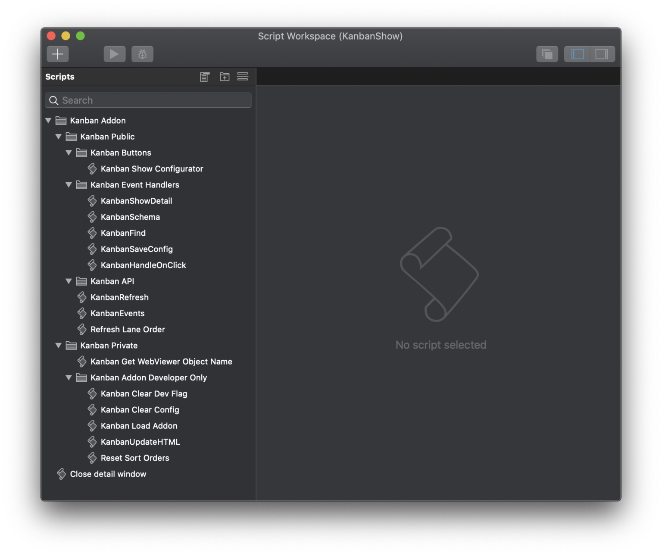Image resolution: width=662 pixels, height=555 pixels.
Task: Click the new script icon in Scripts panel header
Action: pyautogui.click(x=204, y=76)
